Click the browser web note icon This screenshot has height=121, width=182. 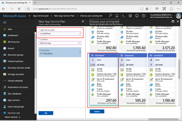point(164,9)
